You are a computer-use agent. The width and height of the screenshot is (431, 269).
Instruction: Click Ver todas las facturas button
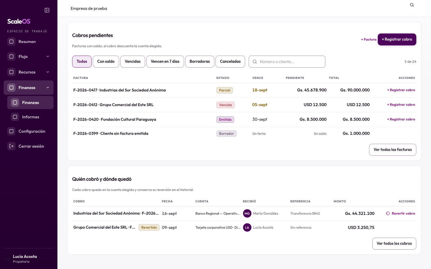(x=393, y=150)
